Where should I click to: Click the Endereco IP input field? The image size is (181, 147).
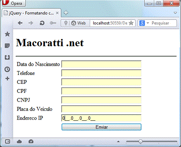coord(101,118)
